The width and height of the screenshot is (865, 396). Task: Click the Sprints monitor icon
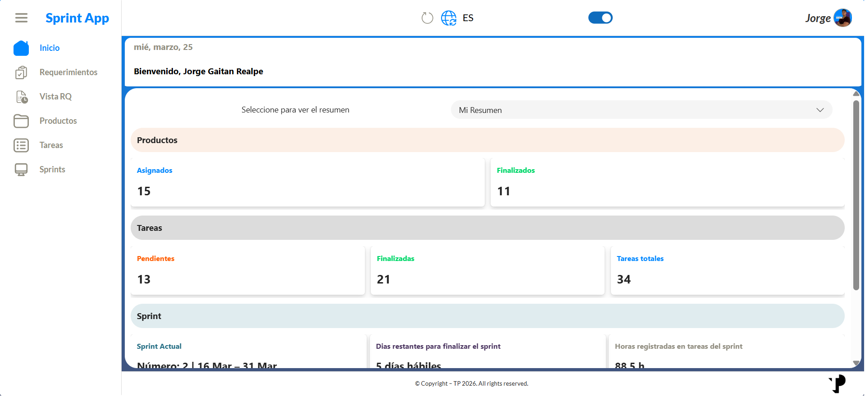click(21, 169)
